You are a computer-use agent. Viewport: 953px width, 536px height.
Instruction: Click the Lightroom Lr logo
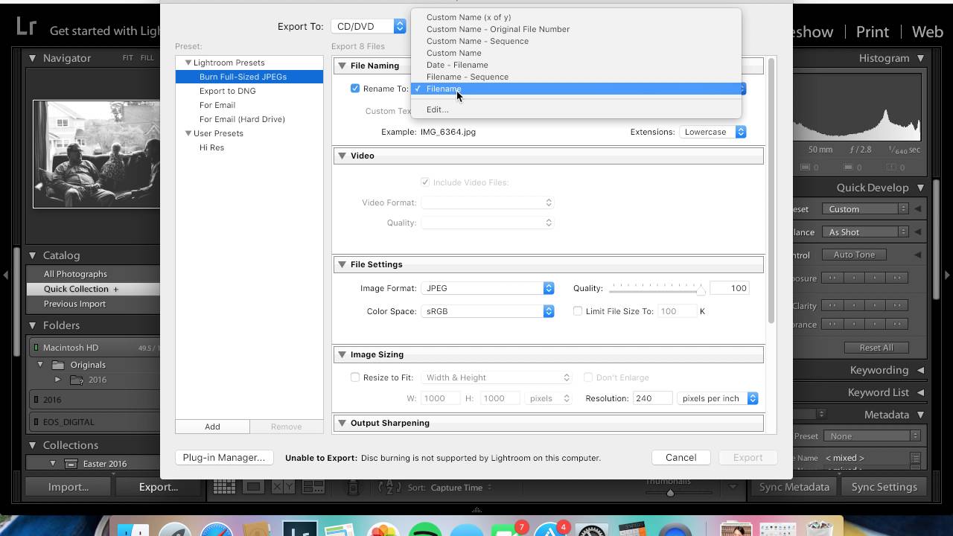coord(26,27)
